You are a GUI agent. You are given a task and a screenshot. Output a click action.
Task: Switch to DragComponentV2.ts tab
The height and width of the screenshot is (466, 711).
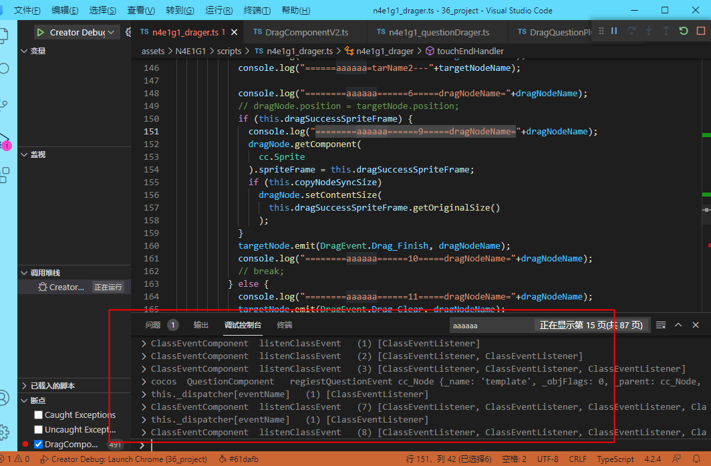306,32
